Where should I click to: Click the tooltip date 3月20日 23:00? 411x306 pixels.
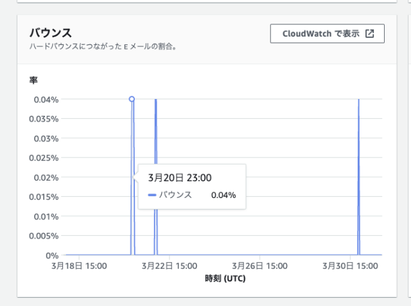click(x=180, y=177)
